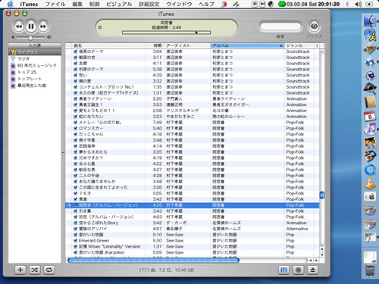The height and width of the screenshot is (284, 379).
Task: Select the メドレー「心の切り絵」 track row
Action: point(193,123)
